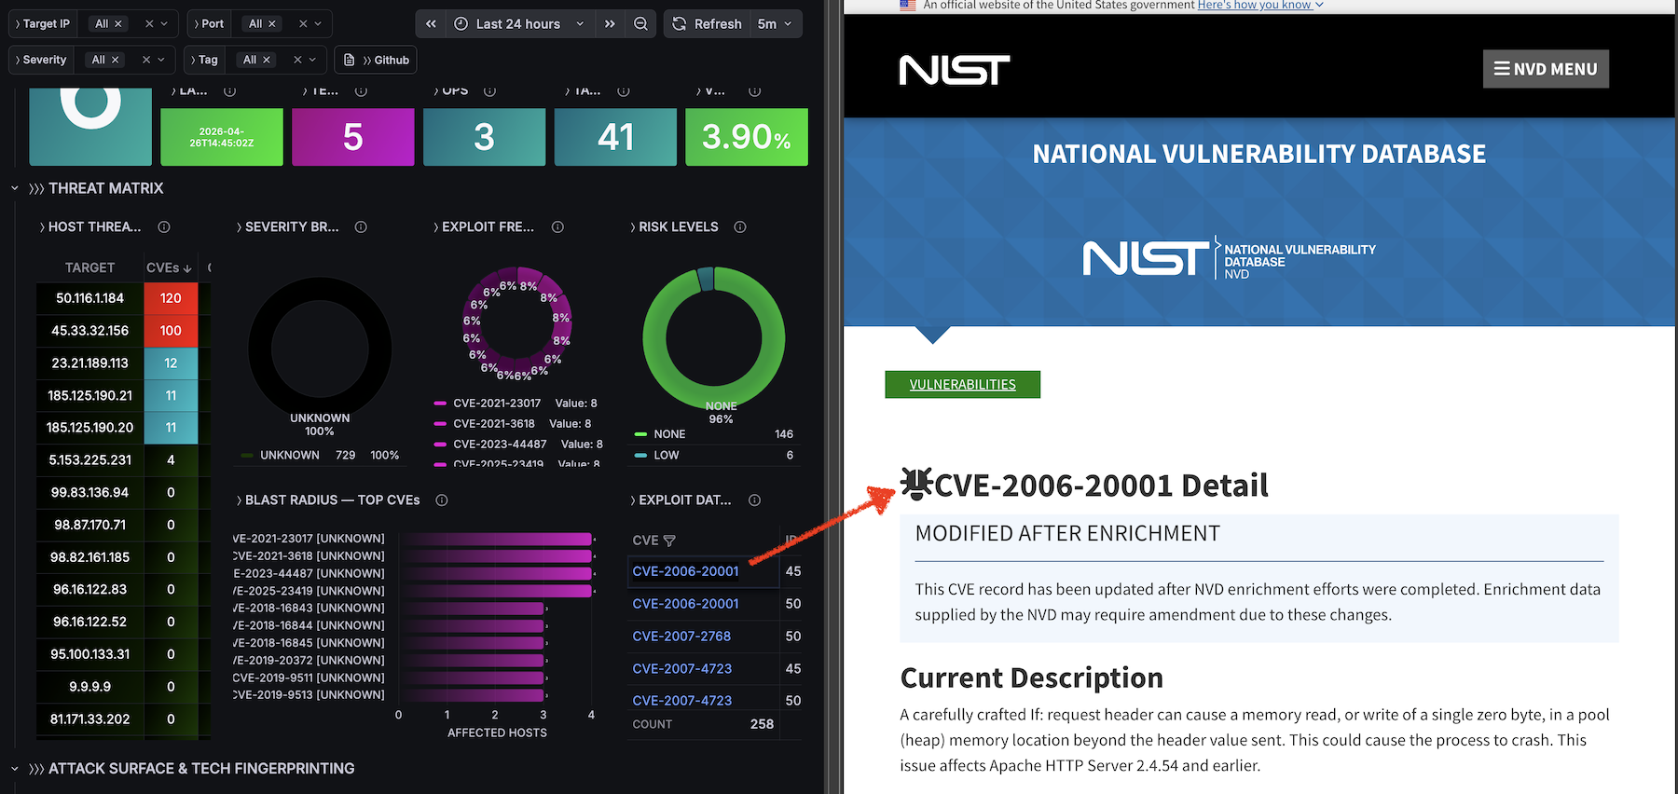Remove the All chip from Target IP filter
Viewport: 1678px width, 794px height.
point(118,24)
